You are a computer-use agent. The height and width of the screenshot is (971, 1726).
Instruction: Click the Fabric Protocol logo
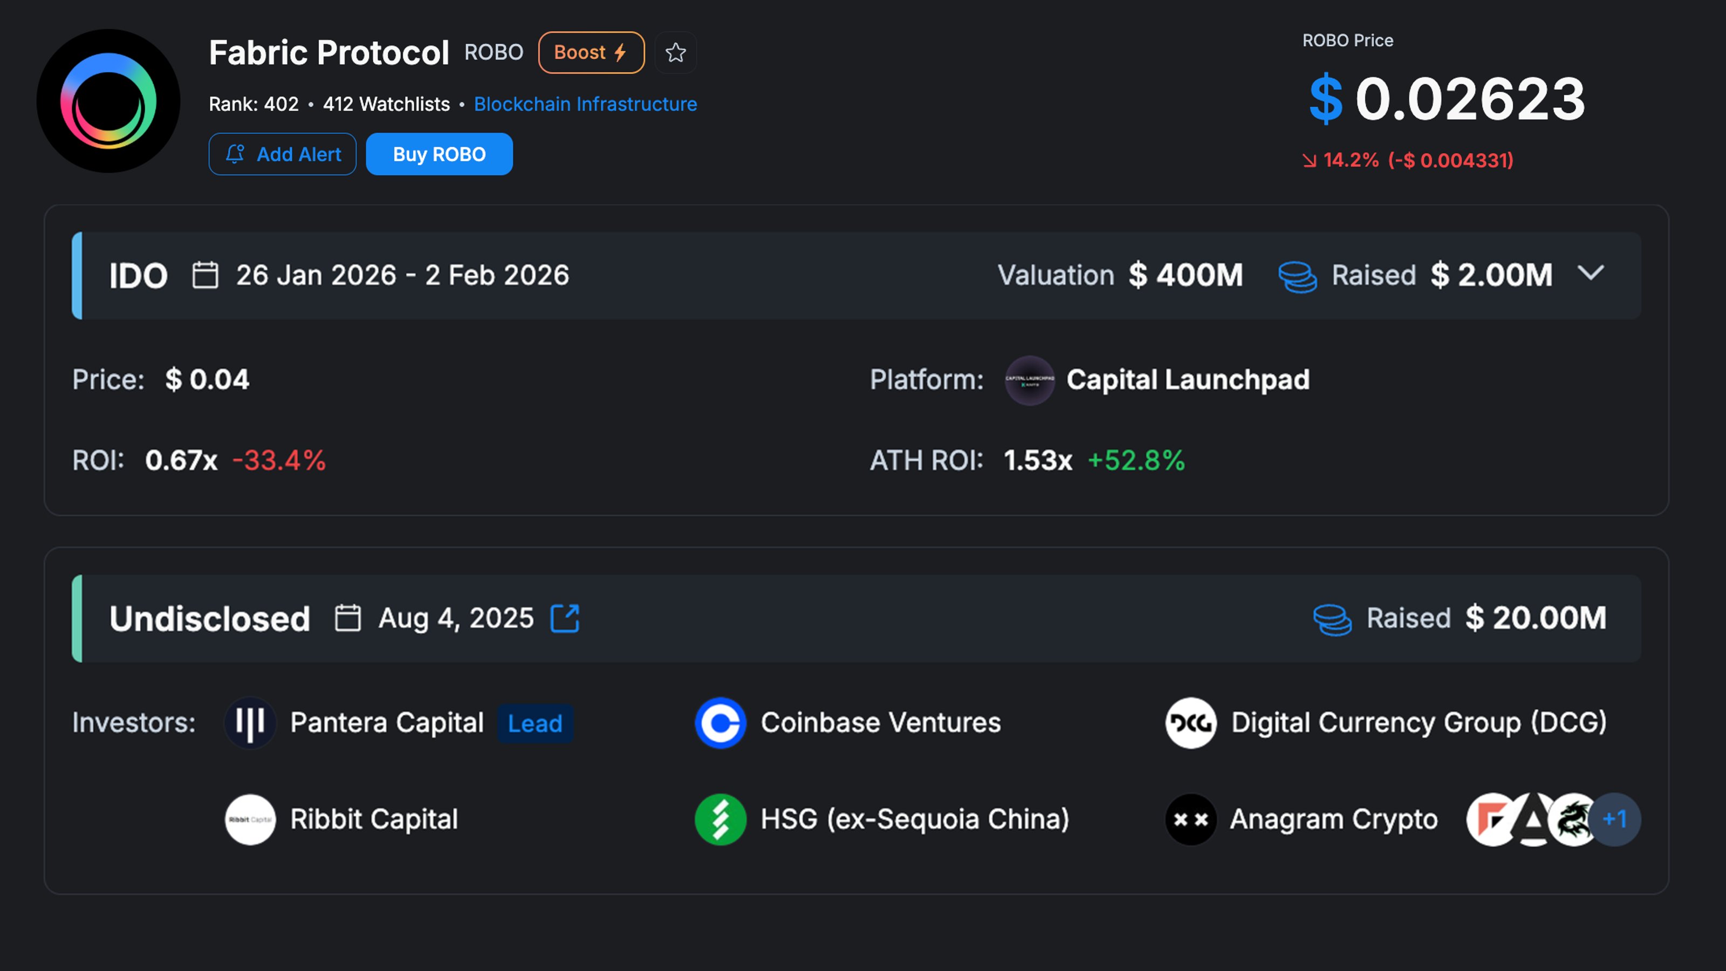coord(108,100)
